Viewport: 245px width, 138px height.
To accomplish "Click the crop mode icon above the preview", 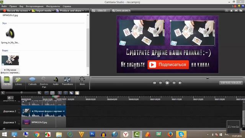I will (x=226, y=11).
